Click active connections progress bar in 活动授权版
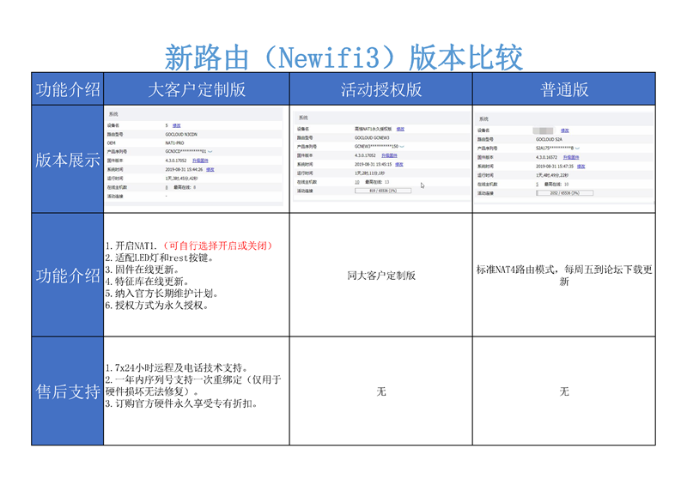Screen dimensions: 687x485 pos(383,191)
